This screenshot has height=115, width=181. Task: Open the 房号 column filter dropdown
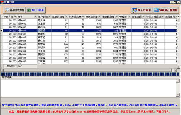35,17
